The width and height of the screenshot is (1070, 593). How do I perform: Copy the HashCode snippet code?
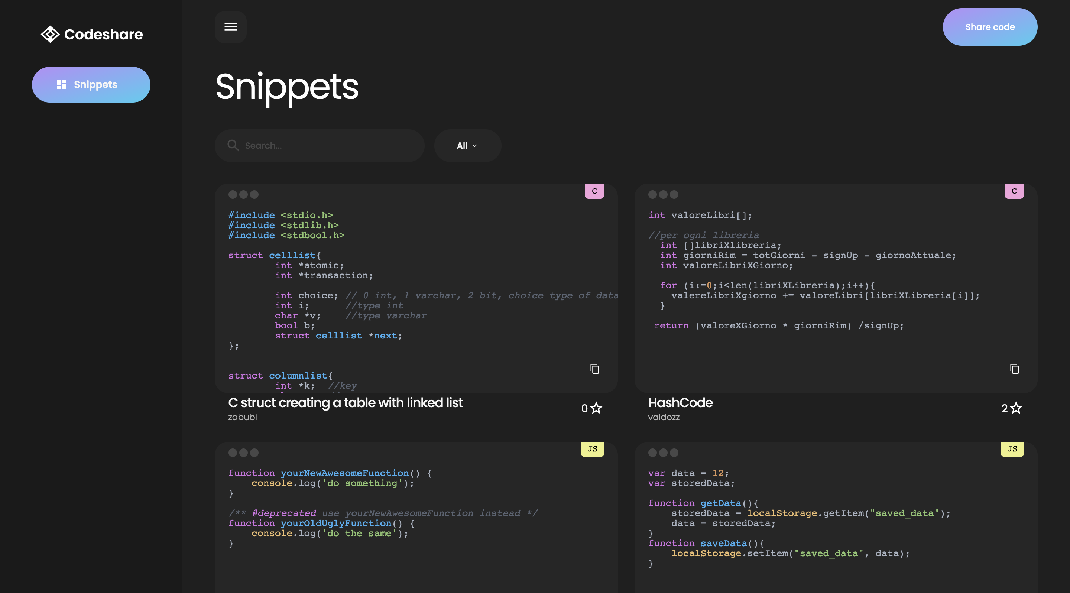pyautogui.click(x=1014, y=369)
